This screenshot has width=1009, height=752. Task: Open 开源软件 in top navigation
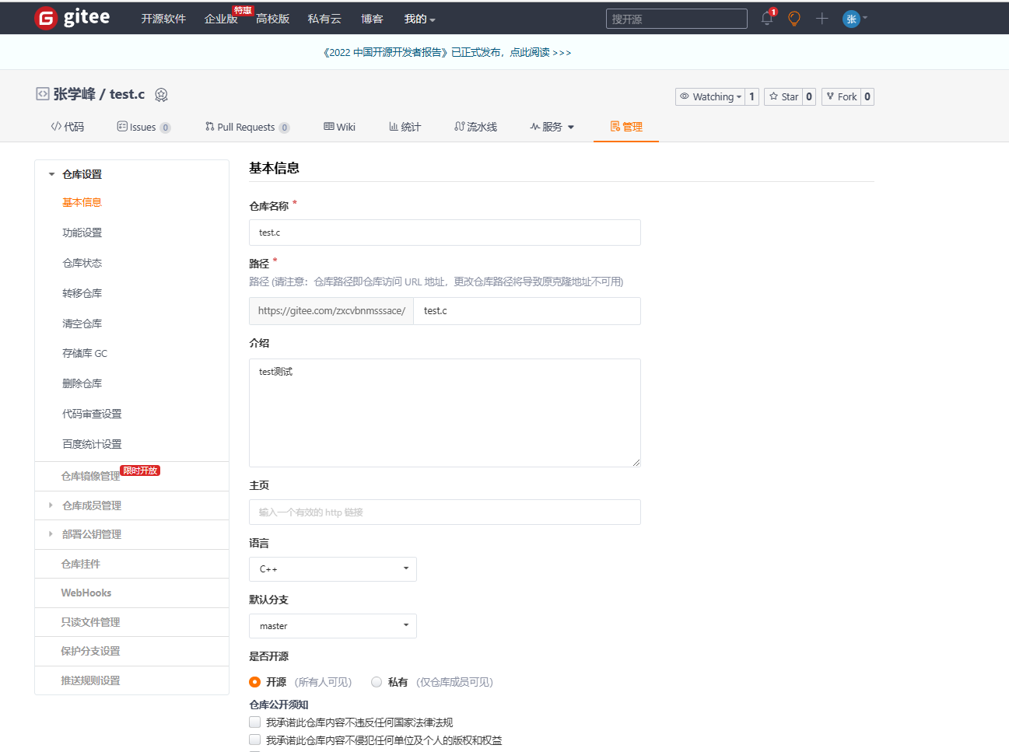[x=163, y=19]
